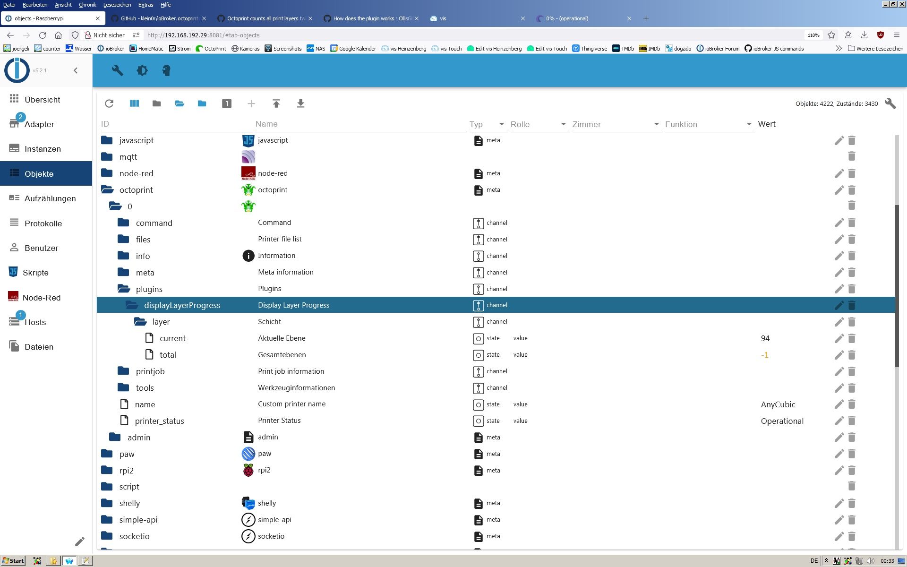907x567 pixels.
Task: Click the add object plus icon
Action: pos(251,103)
